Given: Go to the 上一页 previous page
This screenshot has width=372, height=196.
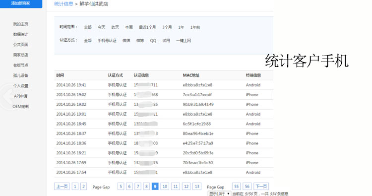Looking at the screenshot, I should [62, 187].
